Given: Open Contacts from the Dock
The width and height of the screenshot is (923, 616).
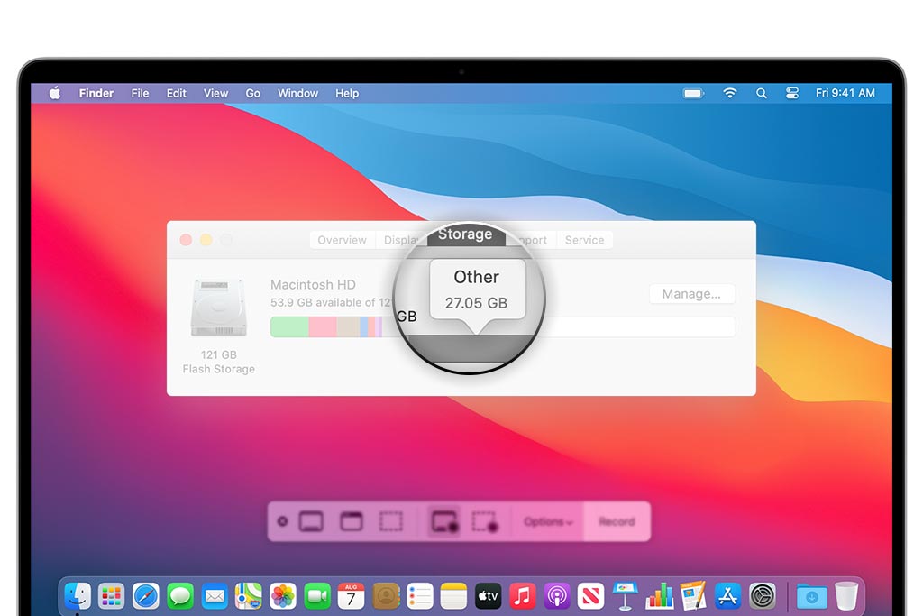Looking at the screenshot, I should pyautogui.click(x=386, y=596).
